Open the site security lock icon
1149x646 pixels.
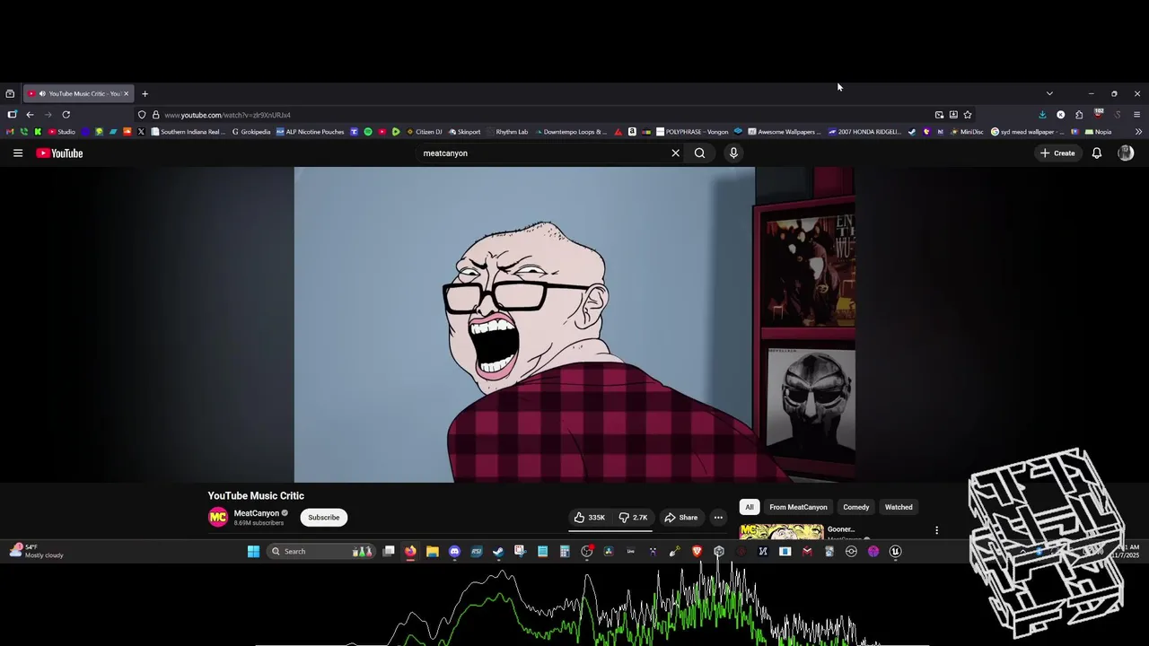[156, 115]
